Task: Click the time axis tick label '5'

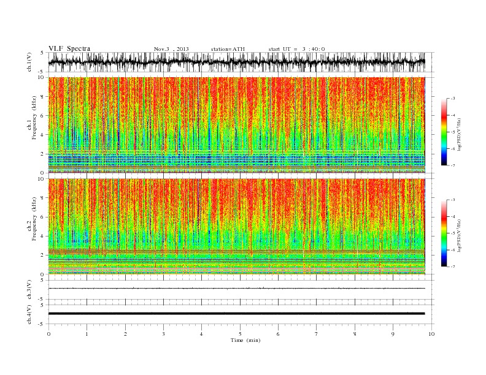Action: [240, 334]
